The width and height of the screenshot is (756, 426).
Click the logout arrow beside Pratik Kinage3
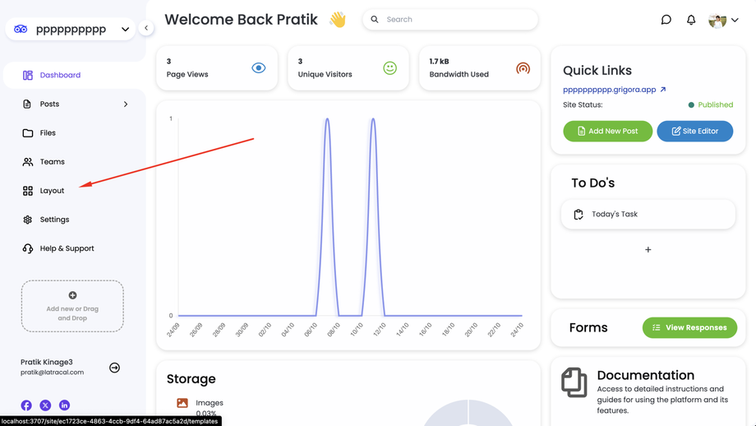coord(114,368)
